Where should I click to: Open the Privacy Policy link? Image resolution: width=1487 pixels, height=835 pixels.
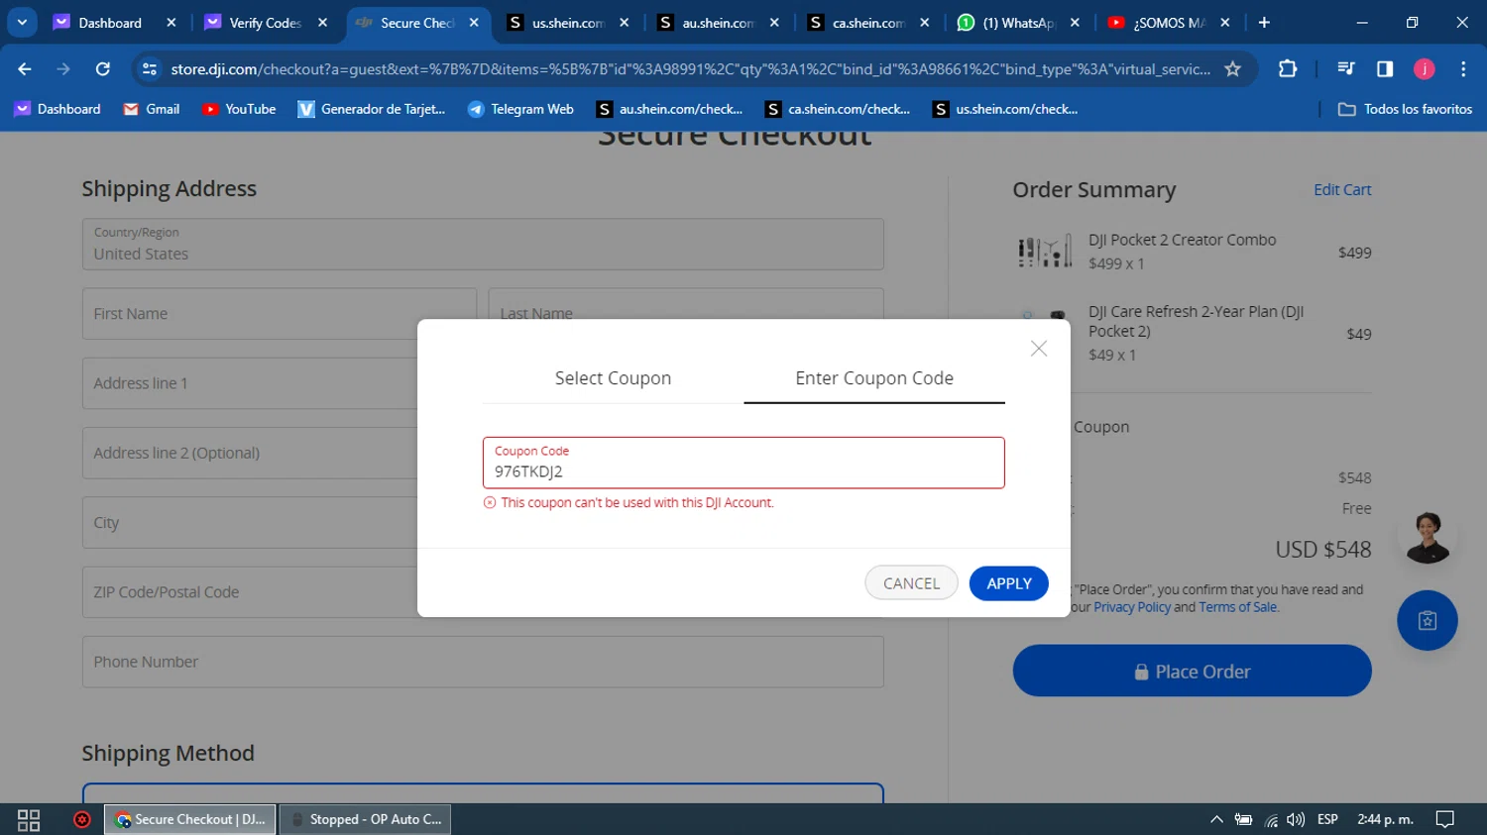coord(1132,607)
